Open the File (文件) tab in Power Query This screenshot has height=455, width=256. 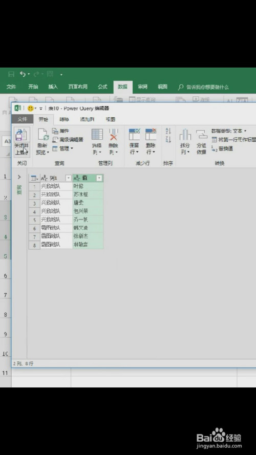point(22,119)
